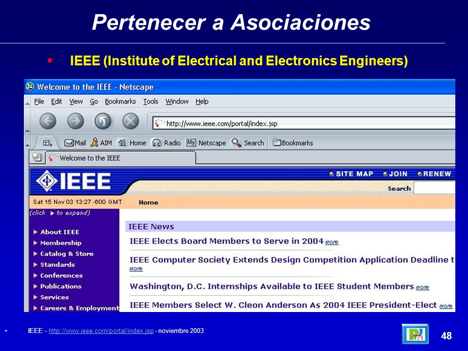
Task: Click the IEEE diamond logo
Action: [x=47, y=181]
